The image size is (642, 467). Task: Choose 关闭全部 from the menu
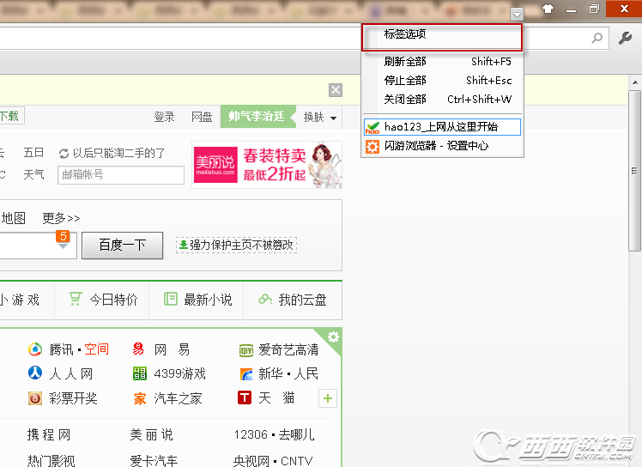coord(442,99)
